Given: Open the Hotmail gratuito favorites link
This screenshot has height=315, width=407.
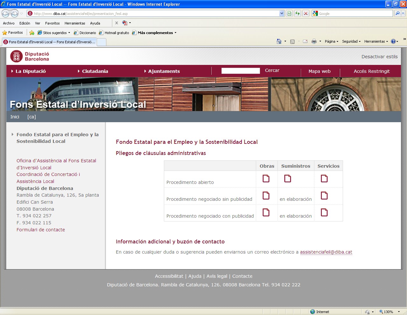Looking at the screenshot, I should click(114, 32).
